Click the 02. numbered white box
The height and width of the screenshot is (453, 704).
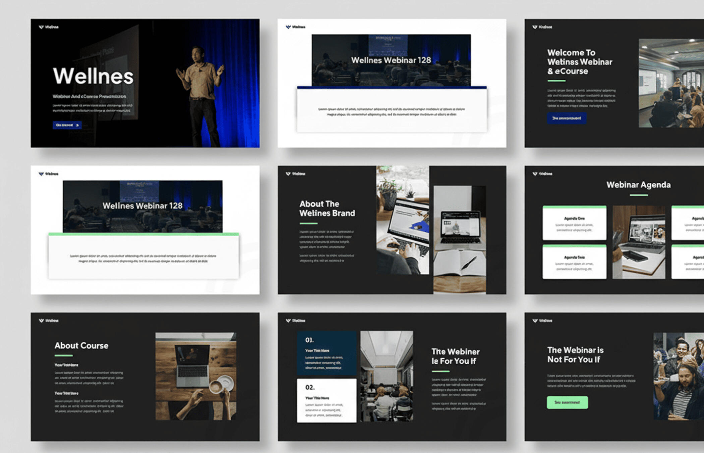click(x=327, y=400)
